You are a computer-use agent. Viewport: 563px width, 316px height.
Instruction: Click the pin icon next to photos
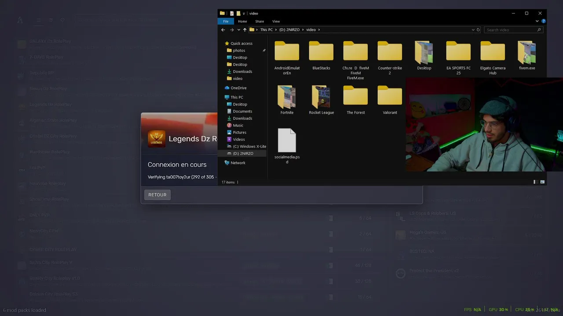click(264, 50)
